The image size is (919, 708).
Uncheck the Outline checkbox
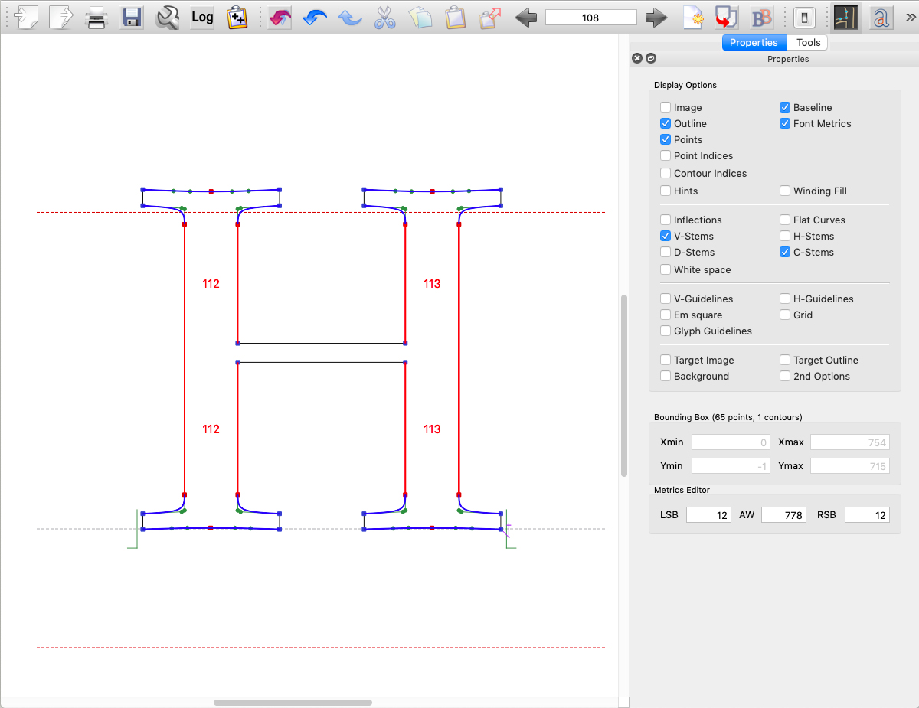(x=666, y=124)
